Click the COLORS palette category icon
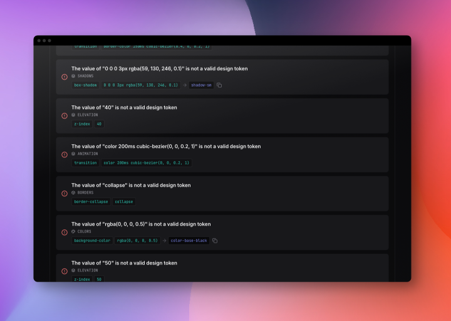Image resolution: width=451 pixels, height=321 pixels. pos(73,231)
